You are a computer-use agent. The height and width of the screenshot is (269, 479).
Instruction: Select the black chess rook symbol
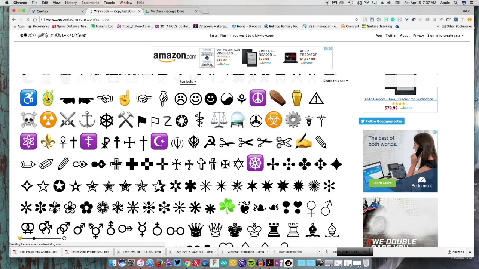coord(274,230)
